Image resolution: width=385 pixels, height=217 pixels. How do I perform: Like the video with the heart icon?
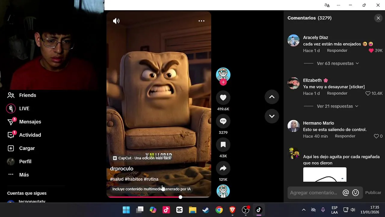click(x=223, y=98)
